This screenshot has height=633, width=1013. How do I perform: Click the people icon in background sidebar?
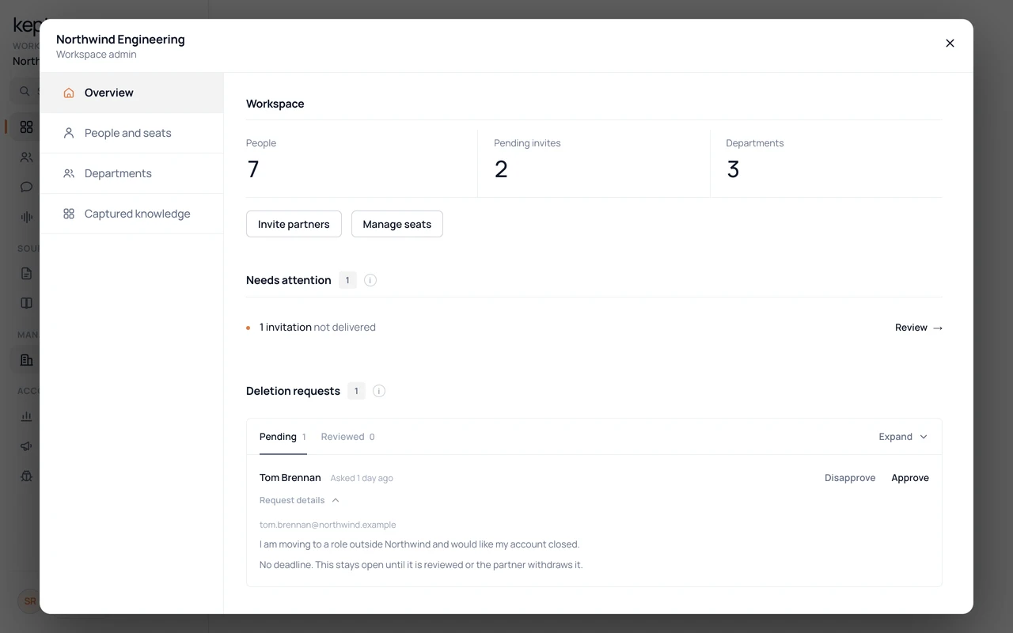point(26,157)
